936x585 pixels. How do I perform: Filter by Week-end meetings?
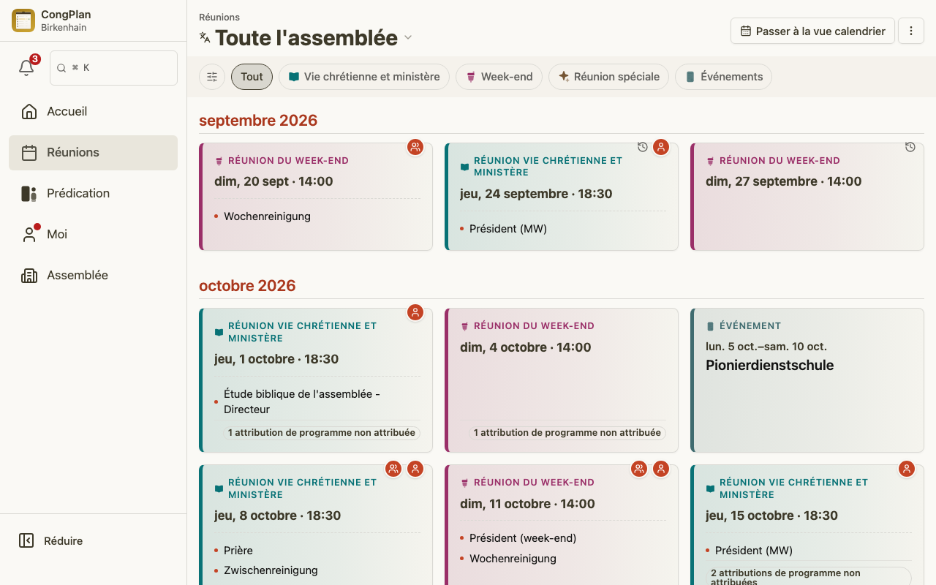499,77
